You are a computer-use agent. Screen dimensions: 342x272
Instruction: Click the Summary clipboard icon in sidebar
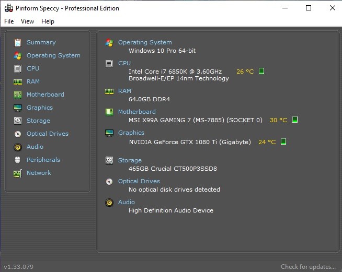point(18,42)
